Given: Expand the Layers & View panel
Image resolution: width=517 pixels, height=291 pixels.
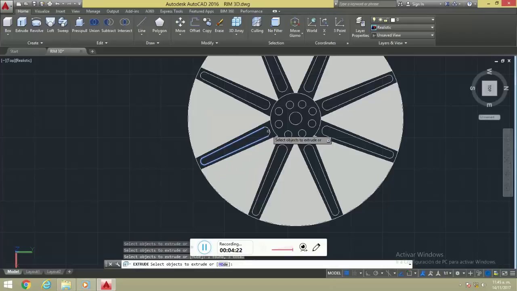Looking at the screenshot, I should tap(393, 43).
